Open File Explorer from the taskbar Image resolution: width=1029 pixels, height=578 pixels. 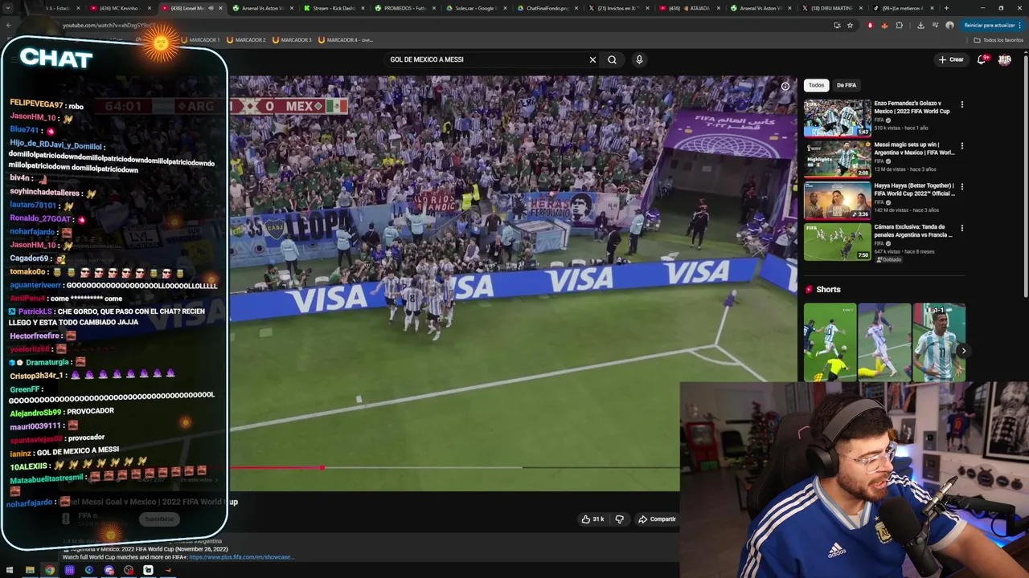click(30, 570)
